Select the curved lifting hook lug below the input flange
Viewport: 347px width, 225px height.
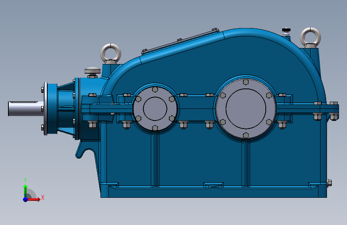tap(86, 150)
